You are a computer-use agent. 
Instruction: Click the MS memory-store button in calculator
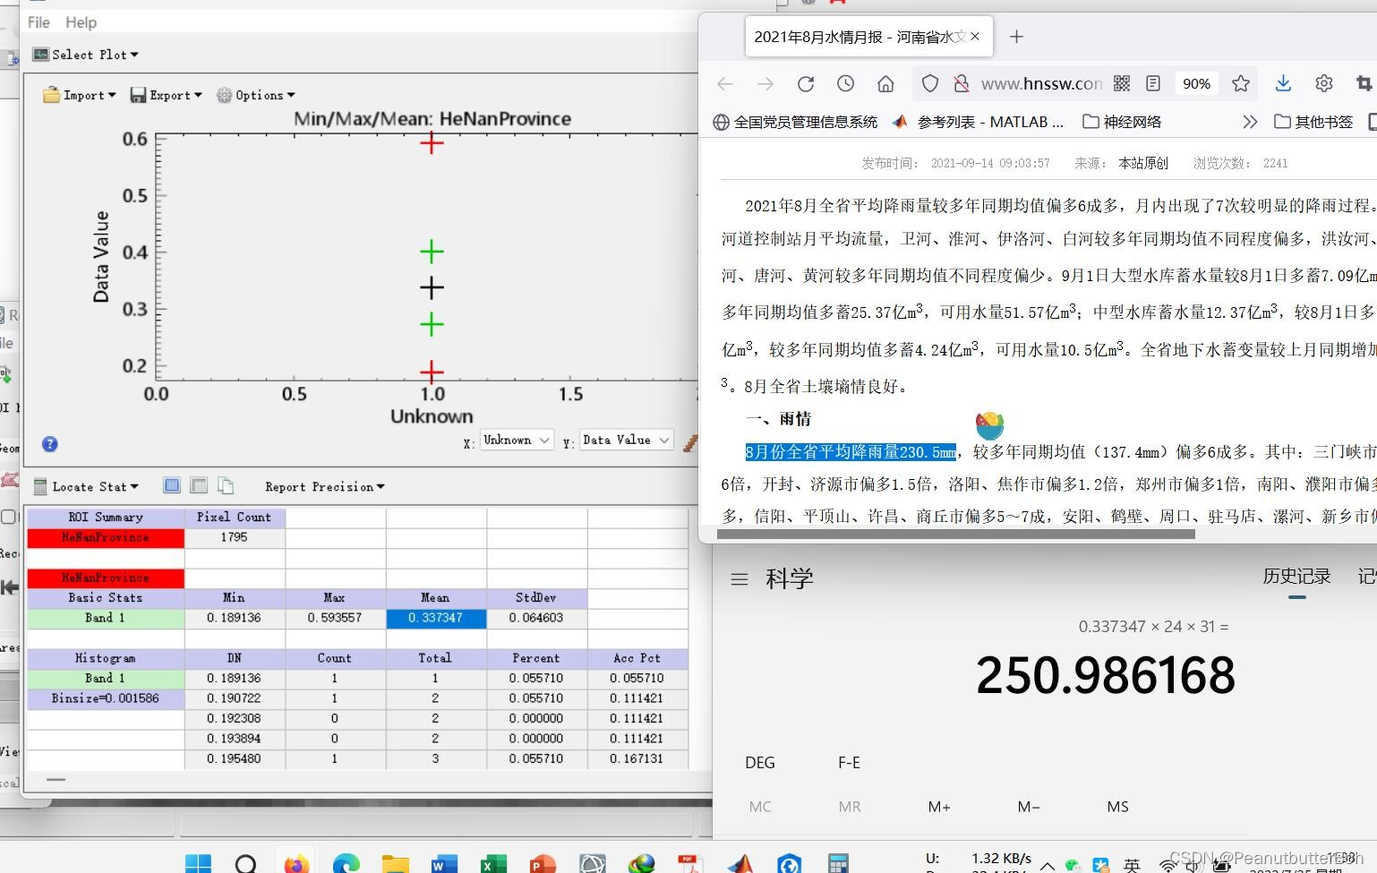(1116, 806)
